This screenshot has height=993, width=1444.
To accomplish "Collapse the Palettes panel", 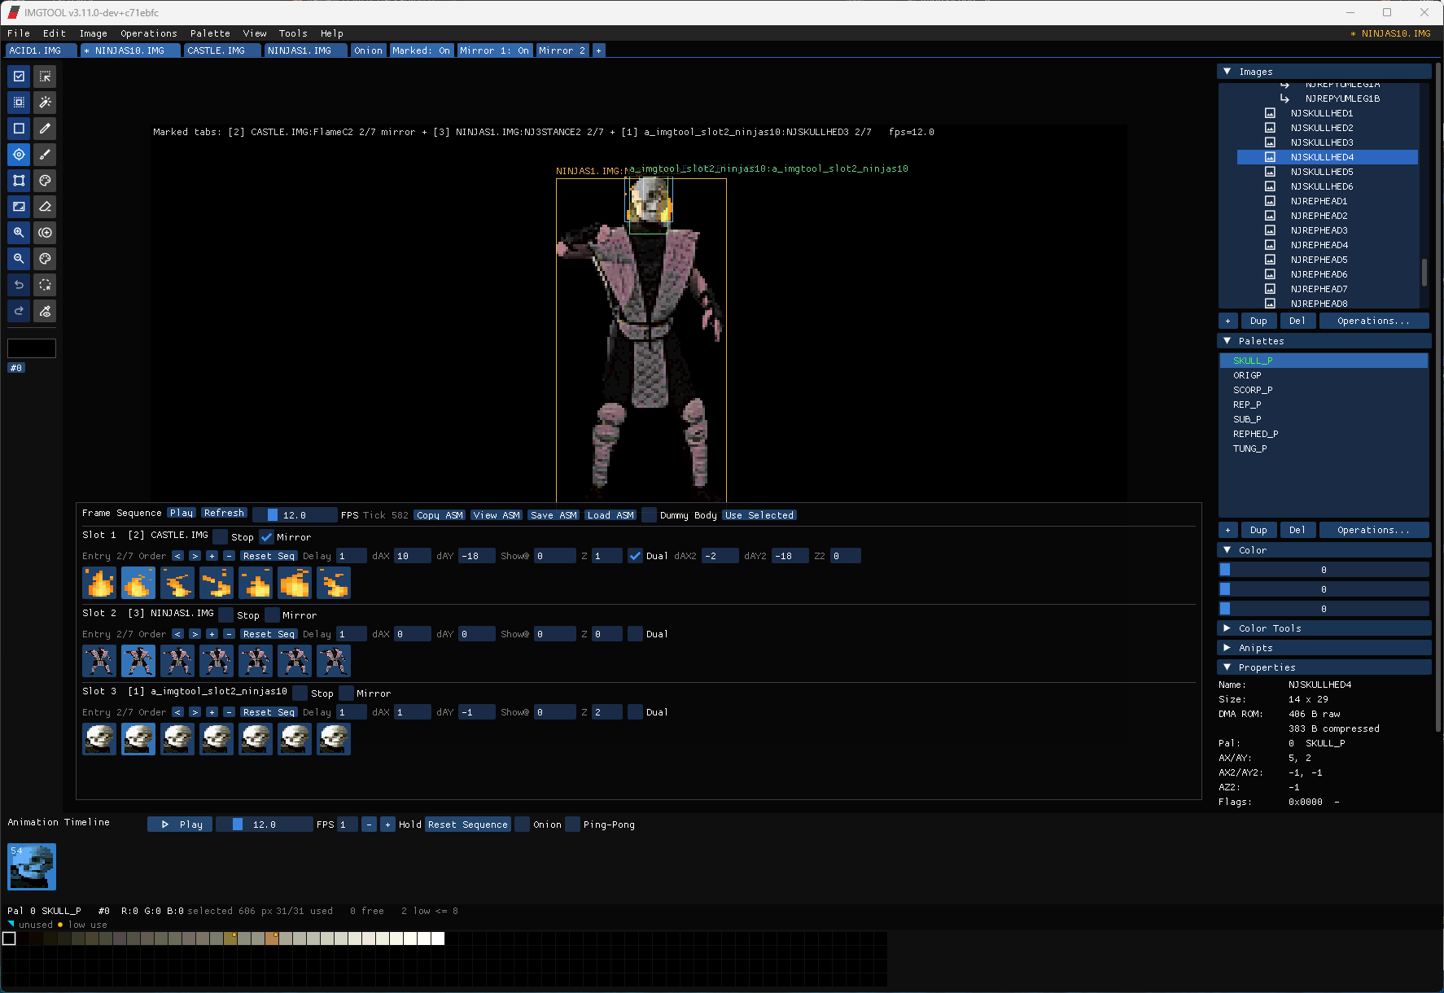I will point(1227,341).
